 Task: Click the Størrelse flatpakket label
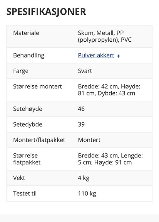[27, 159]
